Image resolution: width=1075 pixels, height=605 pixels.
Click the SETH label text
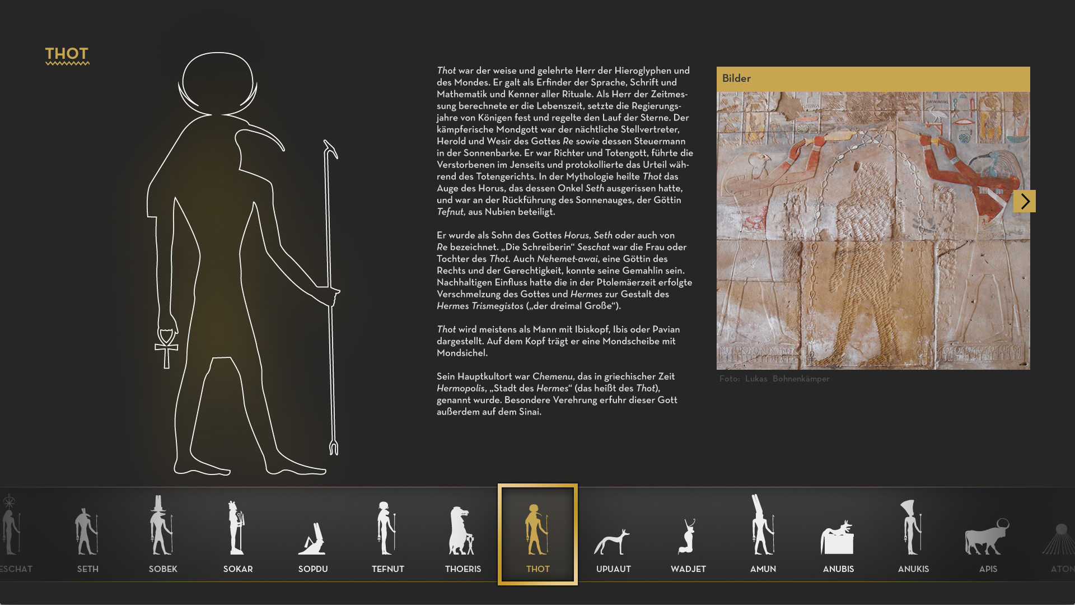(x=88, y=569)
